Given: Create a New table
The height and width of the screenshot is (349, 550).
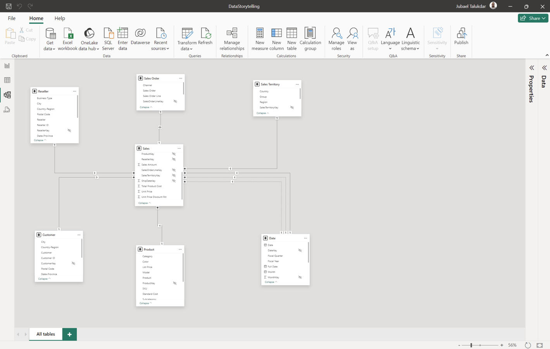Looking at the screenshot, I should [291, 39].
